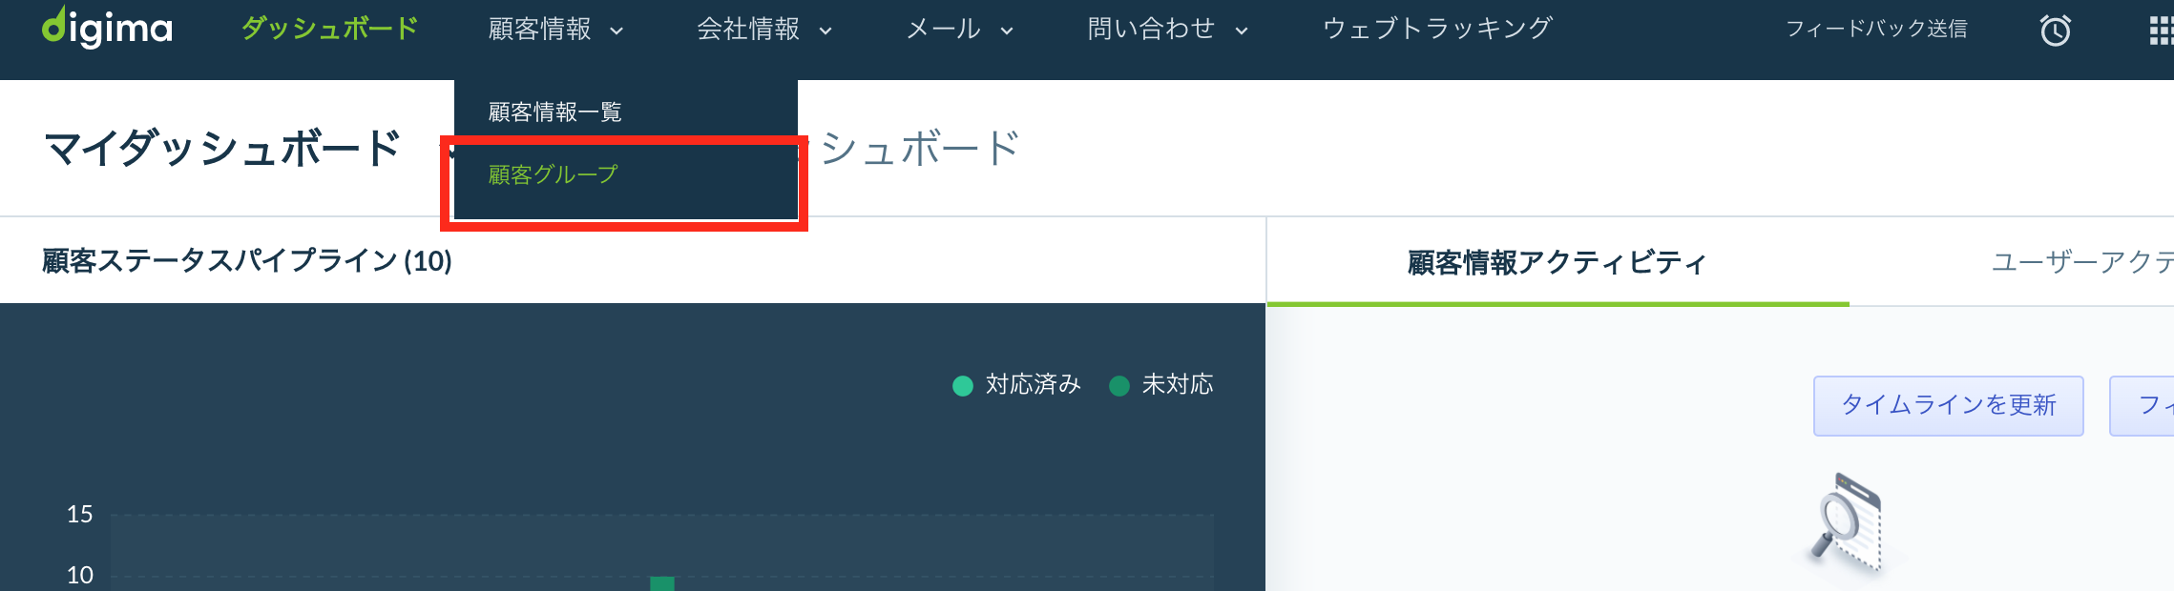Click the digima logo
The height and width of the screenshot is (591, 2174).
[x=107, y=27]
